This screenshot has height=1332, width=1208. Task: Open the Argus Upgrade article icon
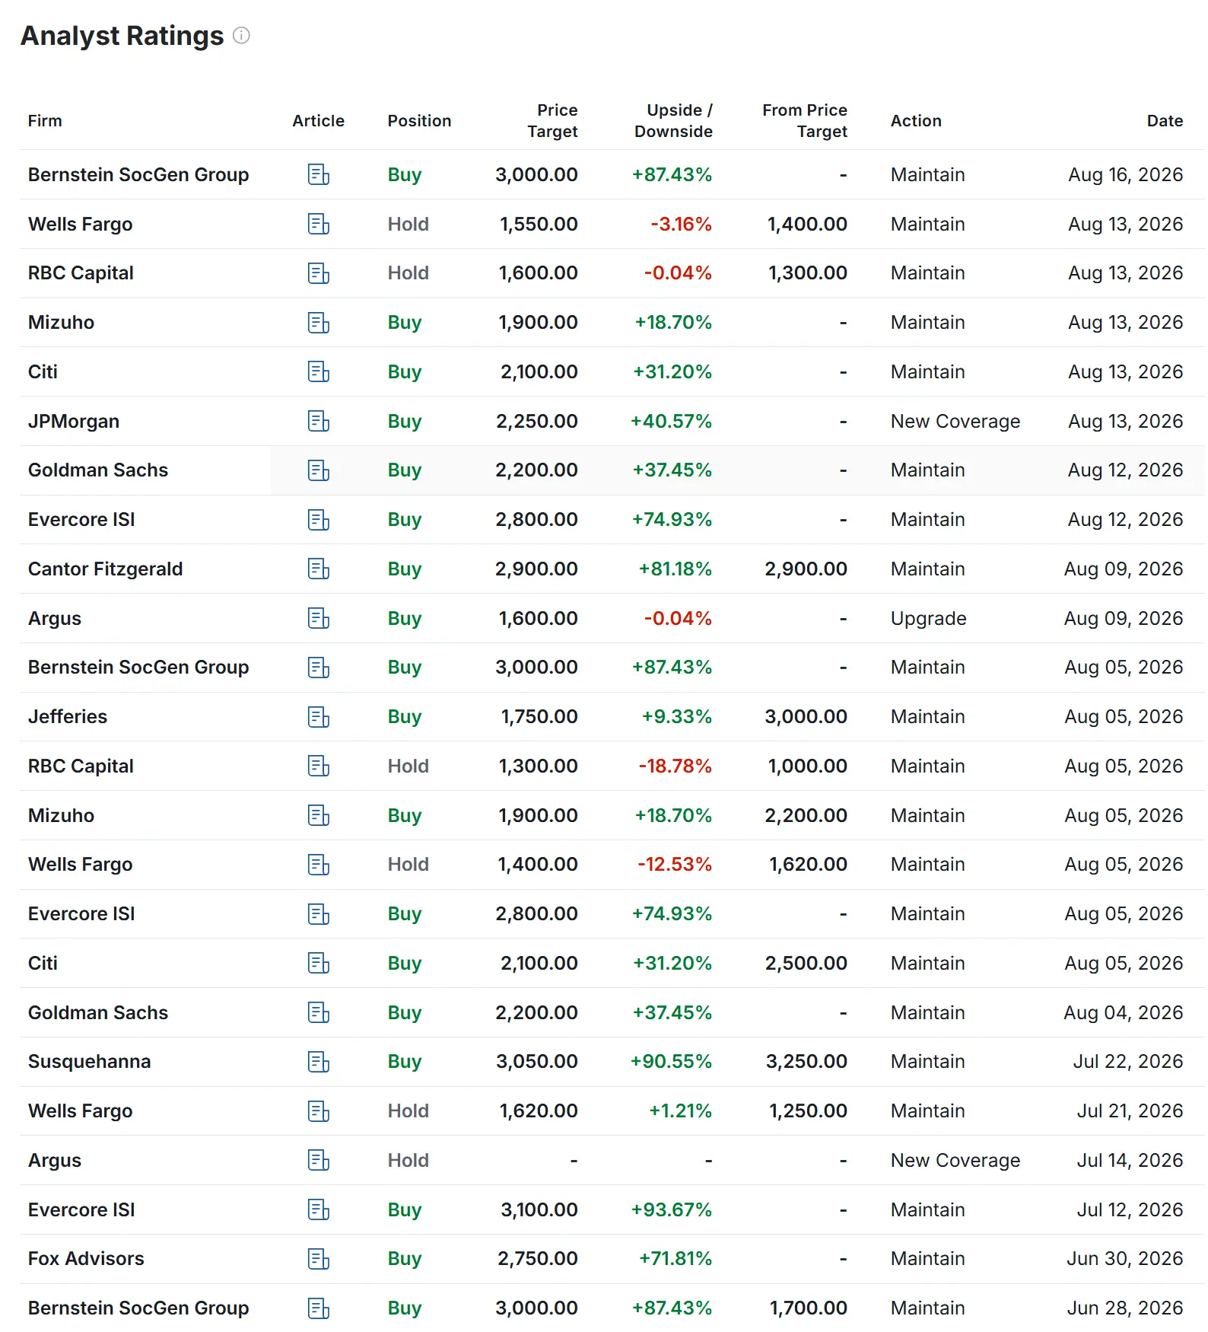point(318,618)
